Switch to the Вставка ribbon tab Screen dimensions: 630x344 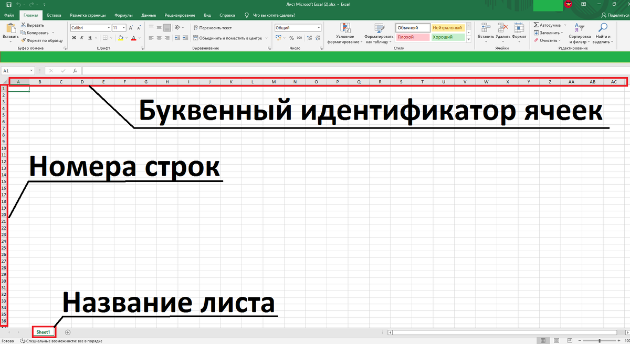click(54, 15)
